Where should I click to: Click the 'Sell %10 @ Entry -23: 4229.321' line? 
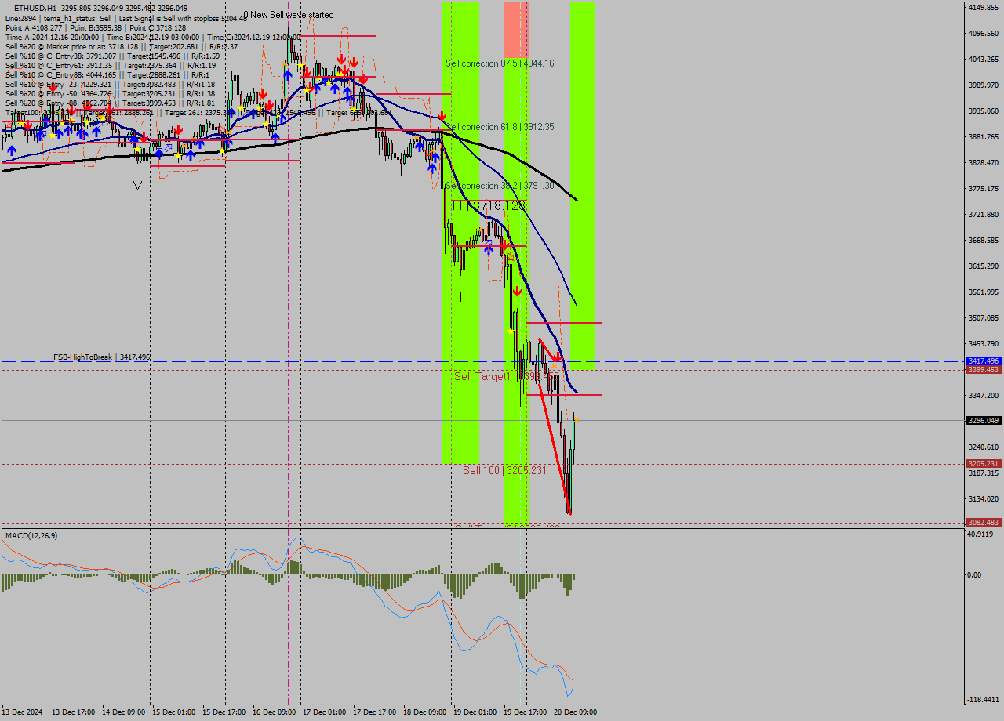110,84
